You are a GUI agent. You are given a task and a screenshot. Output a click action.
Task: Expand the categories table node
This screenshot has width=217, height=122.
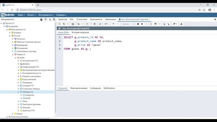point(21,95)
